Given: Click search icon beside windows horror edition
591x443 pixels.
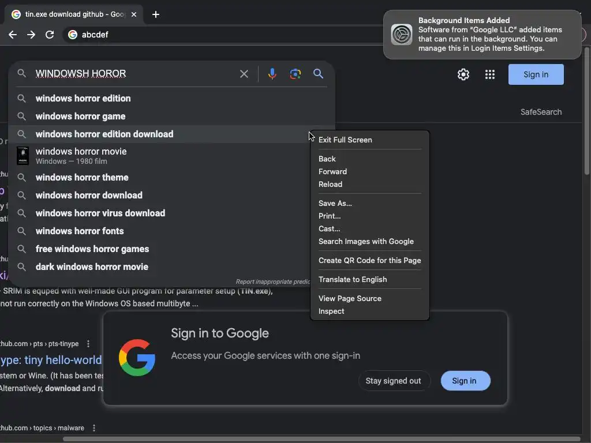Looking at the screenshot, I should tap(22, 98).
